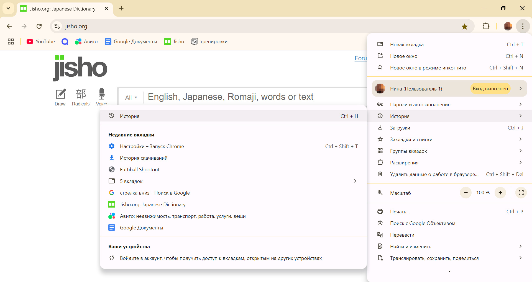Zoom out with the minus button
Viewport: 532px width, 282px height.
[466, 193]
